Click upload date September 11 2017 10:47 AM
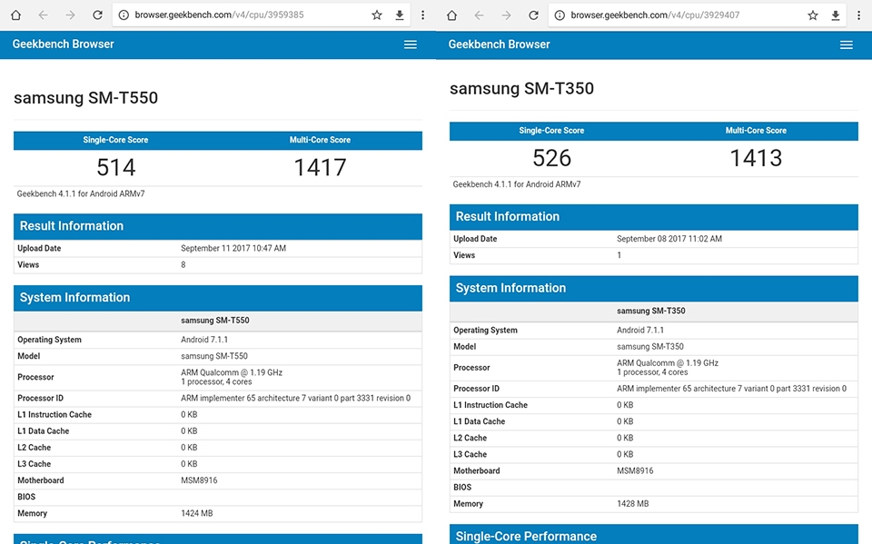This screenshot has height=544, width=872. point(233,248)
